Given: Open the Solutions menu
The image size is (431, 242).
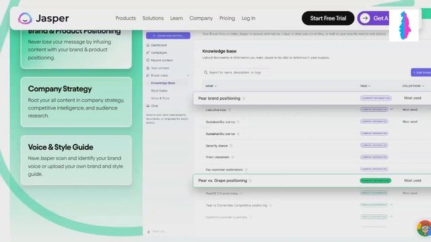Looking at the screenshot, I should tap(153, 18).
